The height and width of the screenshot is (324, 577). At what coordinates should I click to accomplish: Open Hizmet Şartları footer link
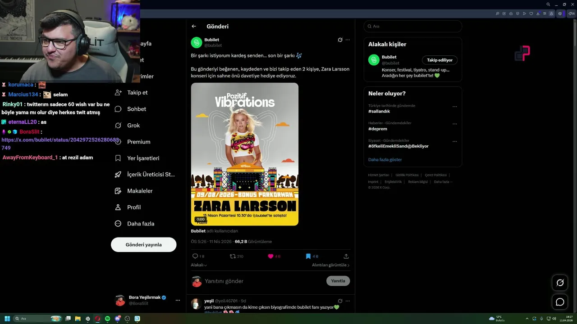[x=379, y=175]
